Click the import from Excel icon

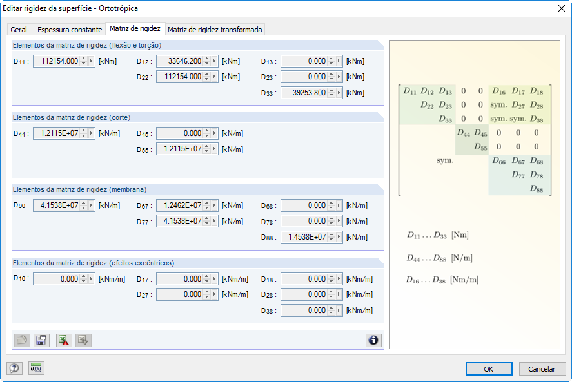click(x=83, y=340)
